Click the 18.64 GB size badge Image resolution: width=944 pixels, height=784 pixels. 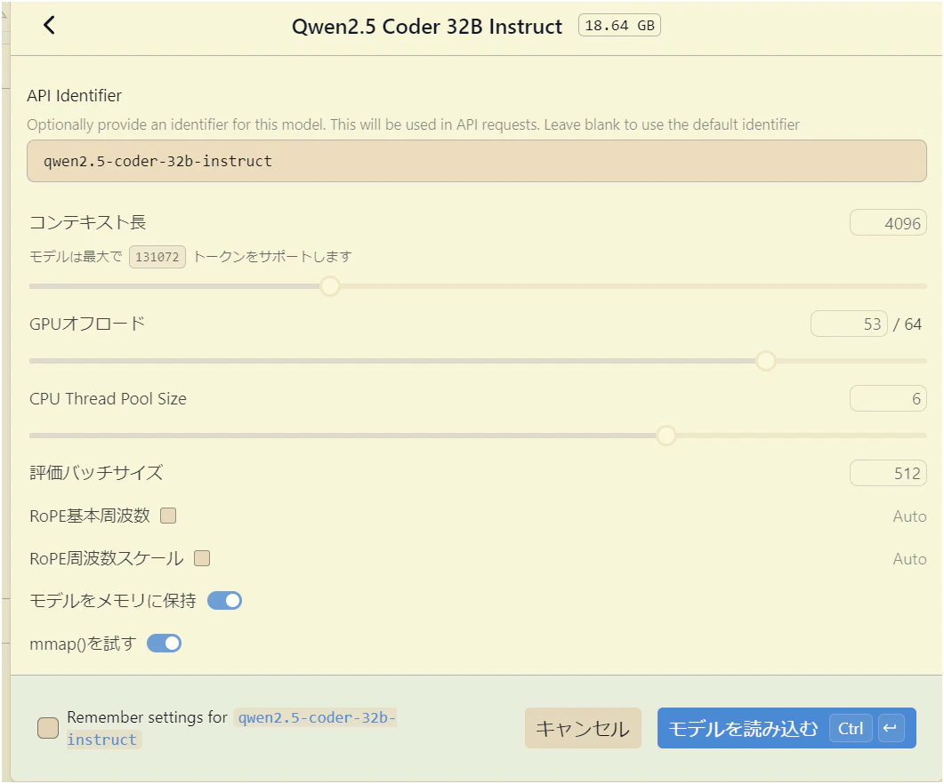[619, 25]
